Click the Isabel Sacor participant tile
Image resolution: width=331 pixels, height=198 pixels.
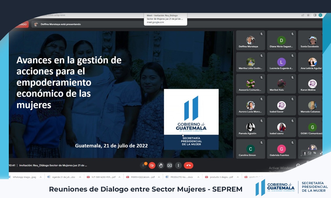[281, 105]
